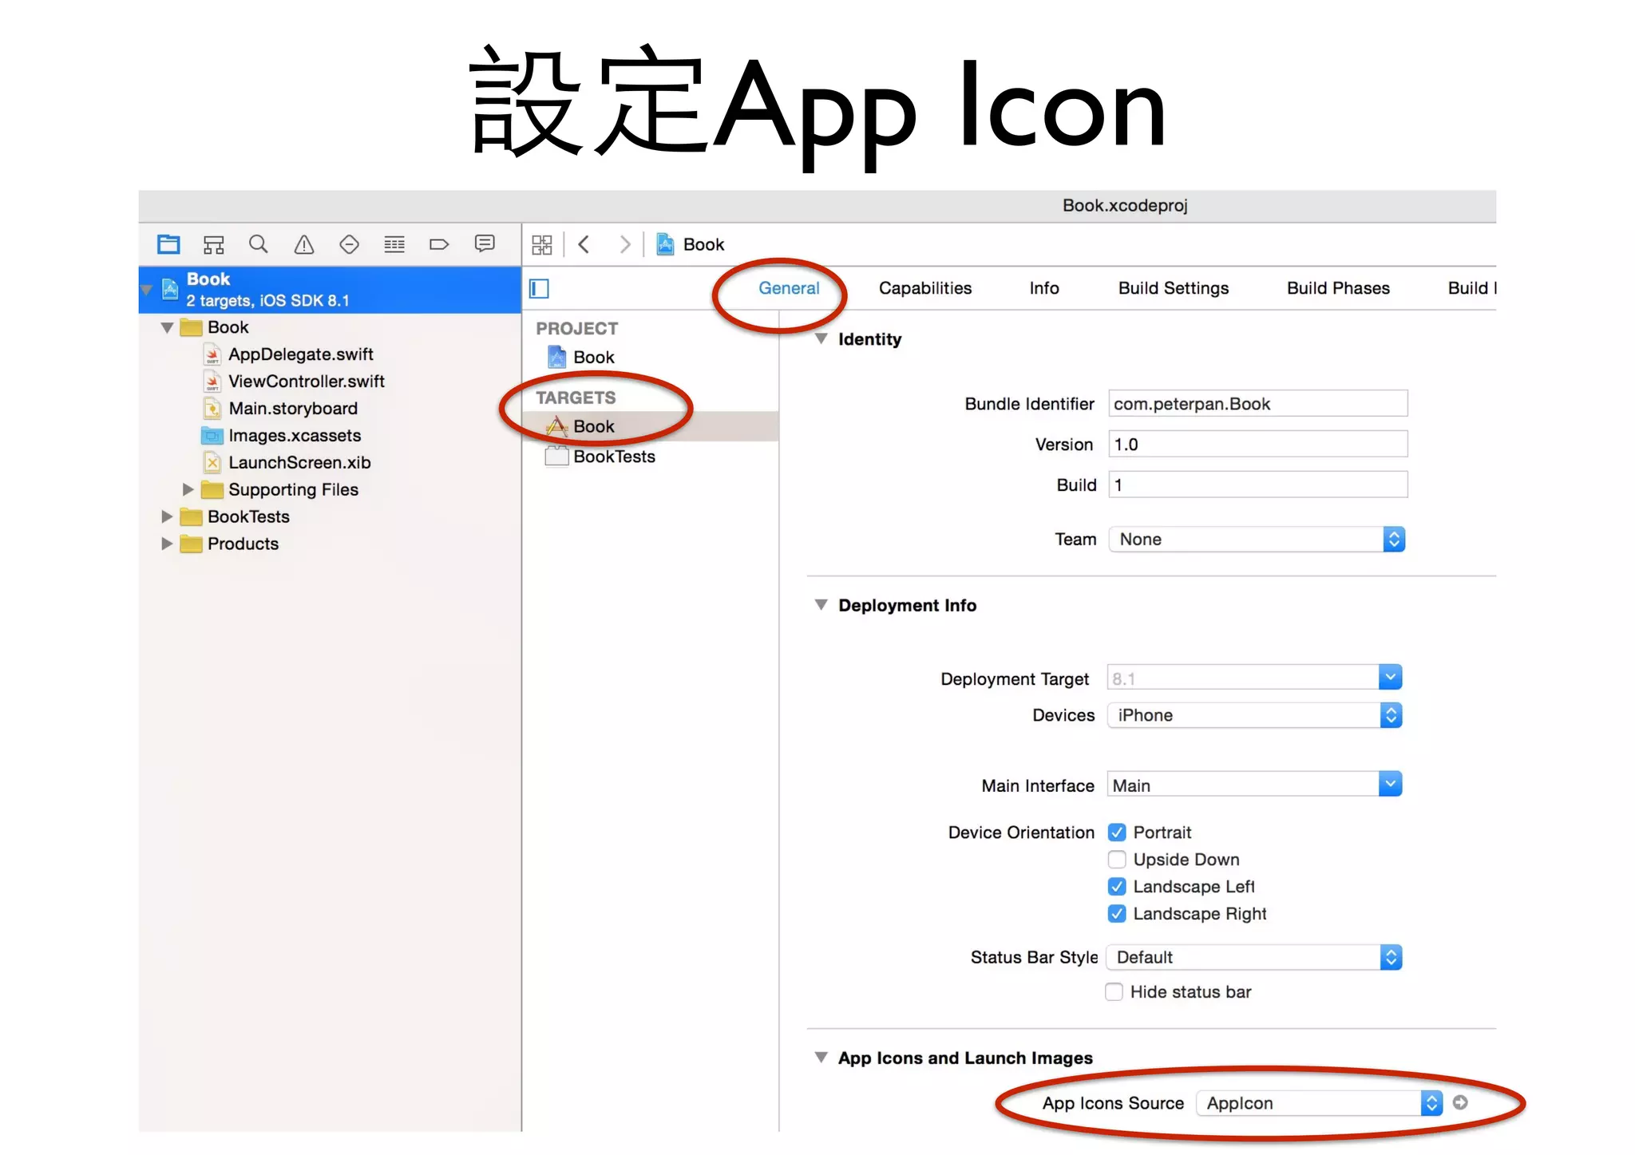Expand the BookTests group

167,516
